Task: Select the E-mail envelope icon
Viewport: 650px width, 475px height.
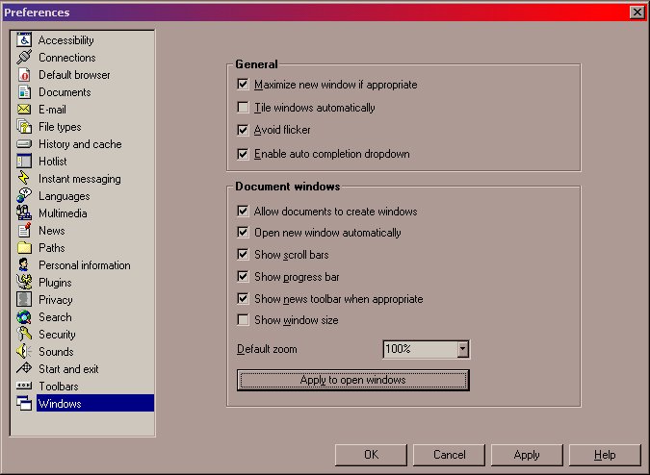Action: point(24,110)
